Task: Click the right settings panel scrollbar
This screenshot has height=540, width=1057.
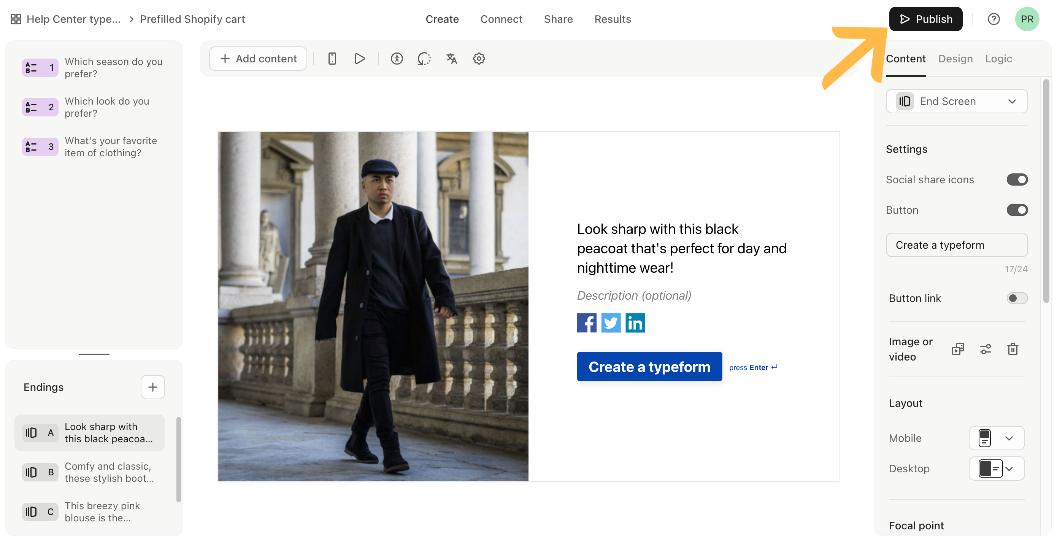Action: tap(1046, 191)
